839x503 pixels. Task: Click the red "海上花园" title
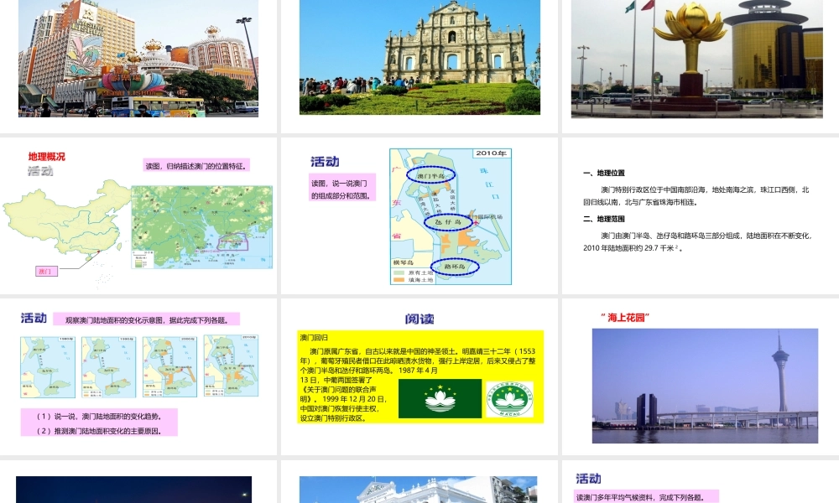pyautogui.click(x=625, y=318)
